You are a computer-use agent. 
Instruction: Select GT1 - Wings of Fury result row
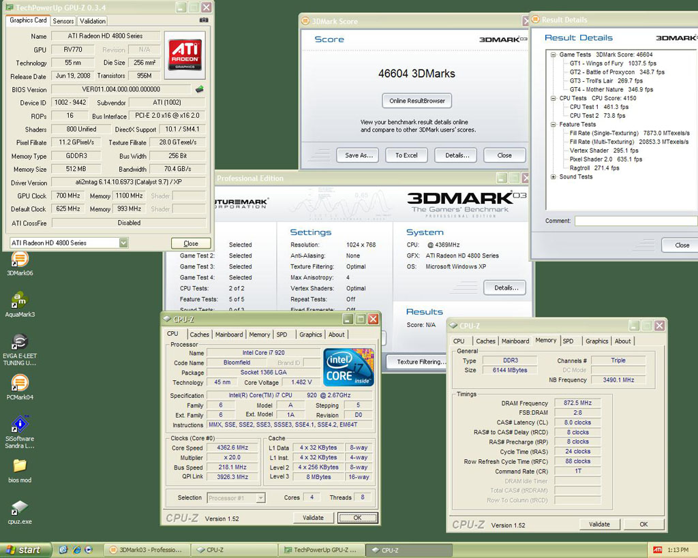pos(613,63)
